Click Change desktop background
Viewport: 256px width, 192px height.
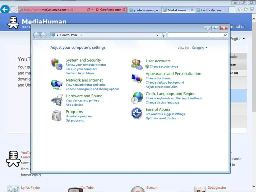(x=165, y=82)
